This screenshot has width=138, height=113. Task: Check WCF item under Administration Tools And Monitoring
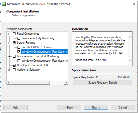click(x=19, y=61)
